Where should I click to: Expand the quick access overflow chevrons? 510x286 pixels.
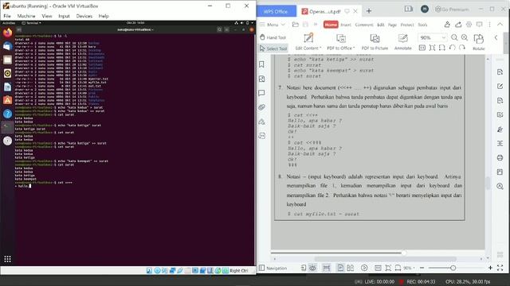(x=316, y=25)
